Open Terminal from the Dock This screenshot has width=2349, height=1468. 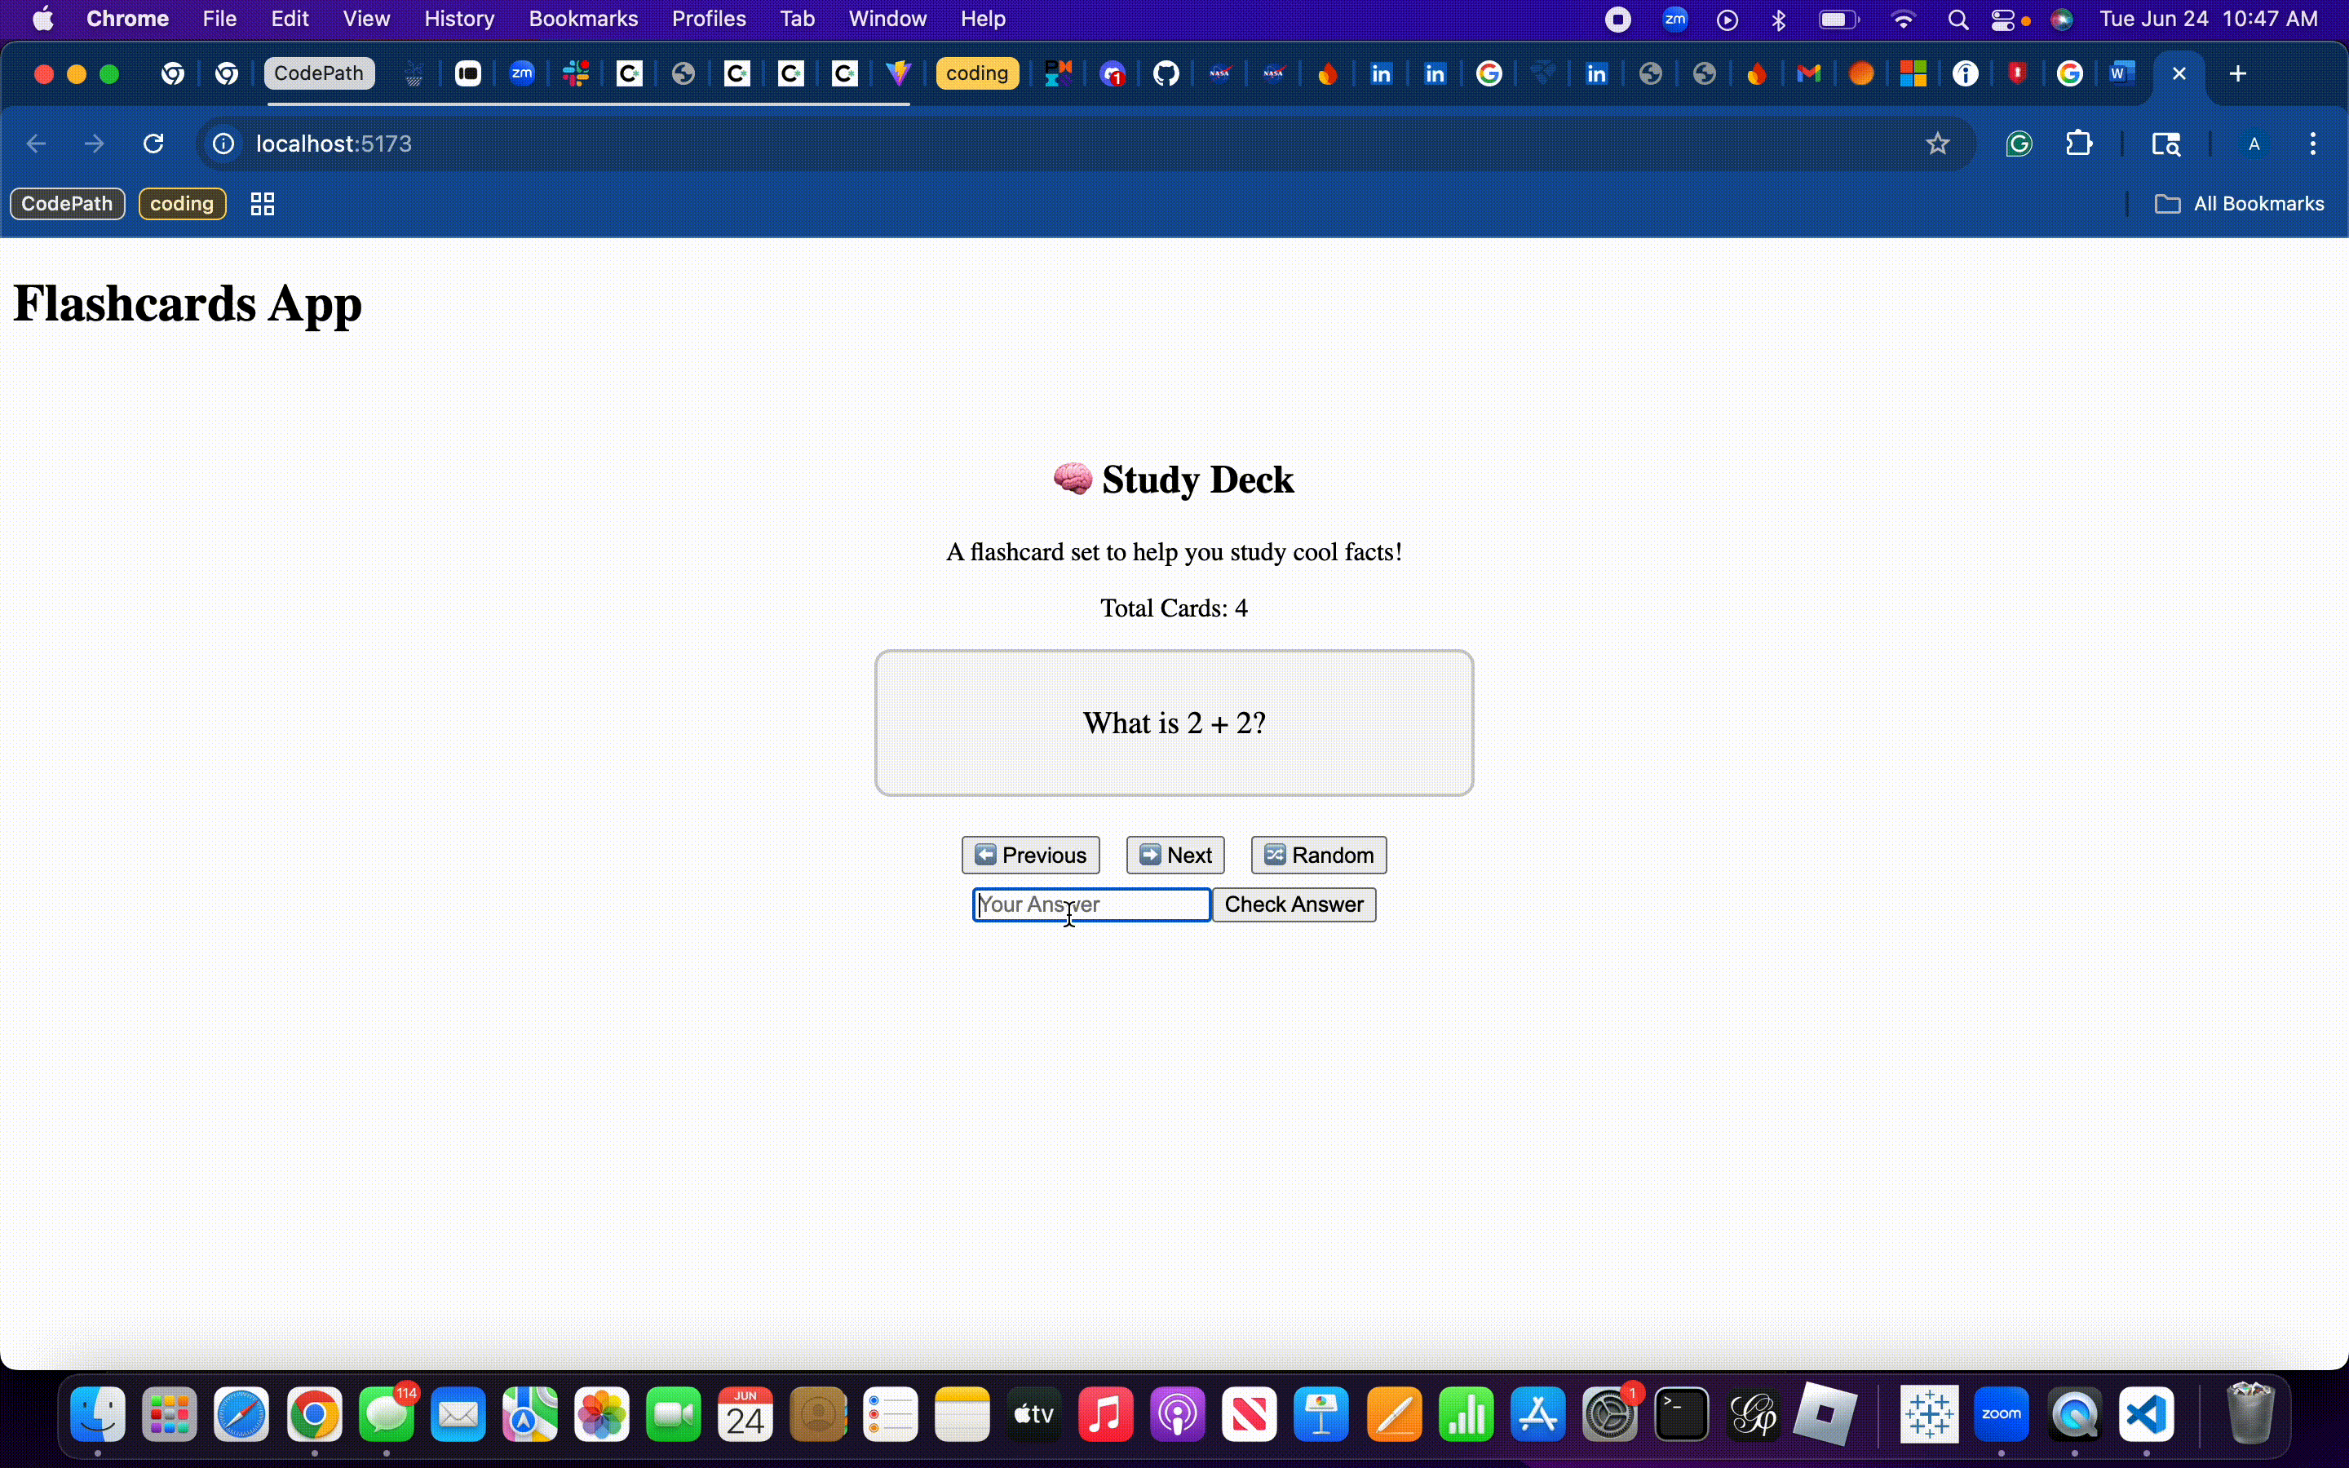[x=1681, y=1413]
